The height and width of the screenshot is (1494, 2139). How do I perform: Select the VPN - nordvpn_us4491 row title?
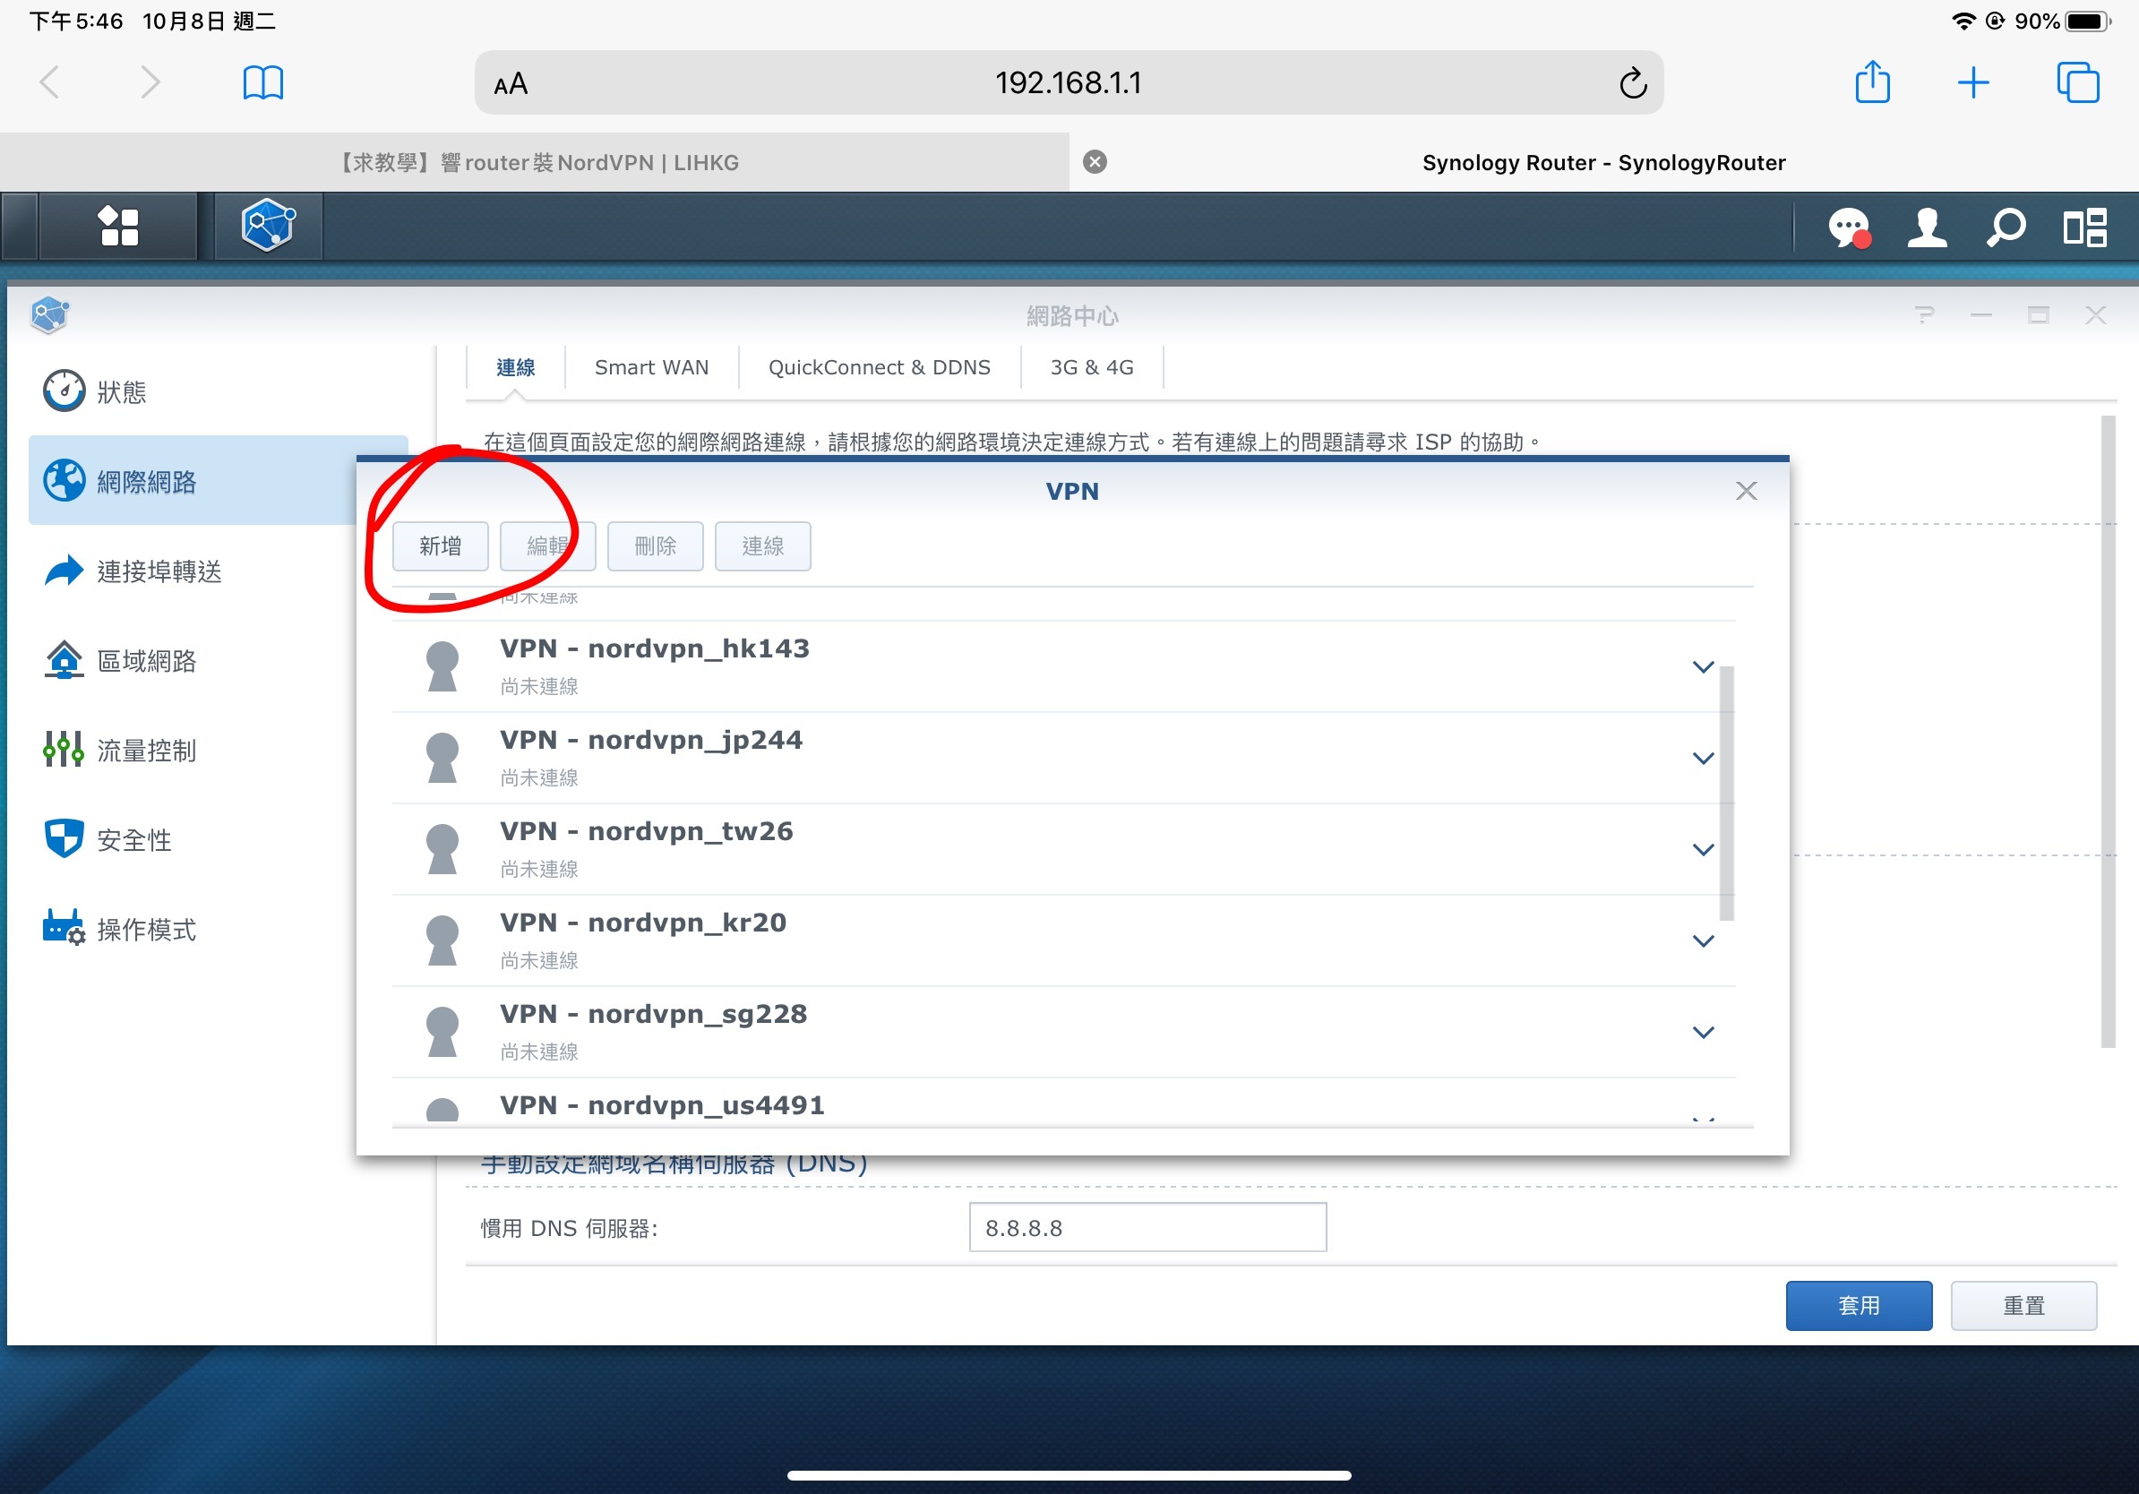(662, 1104)
